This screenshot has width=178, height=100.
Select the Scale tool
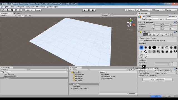(x=16, y=10)
